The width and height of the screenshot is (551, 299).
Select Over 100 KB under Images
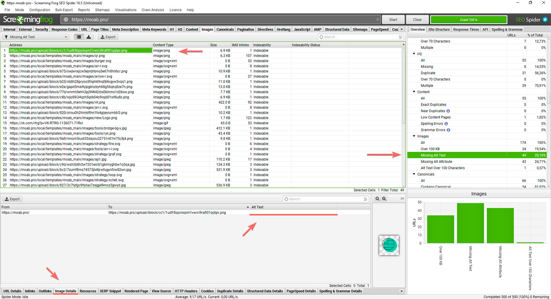pos(430,149)
